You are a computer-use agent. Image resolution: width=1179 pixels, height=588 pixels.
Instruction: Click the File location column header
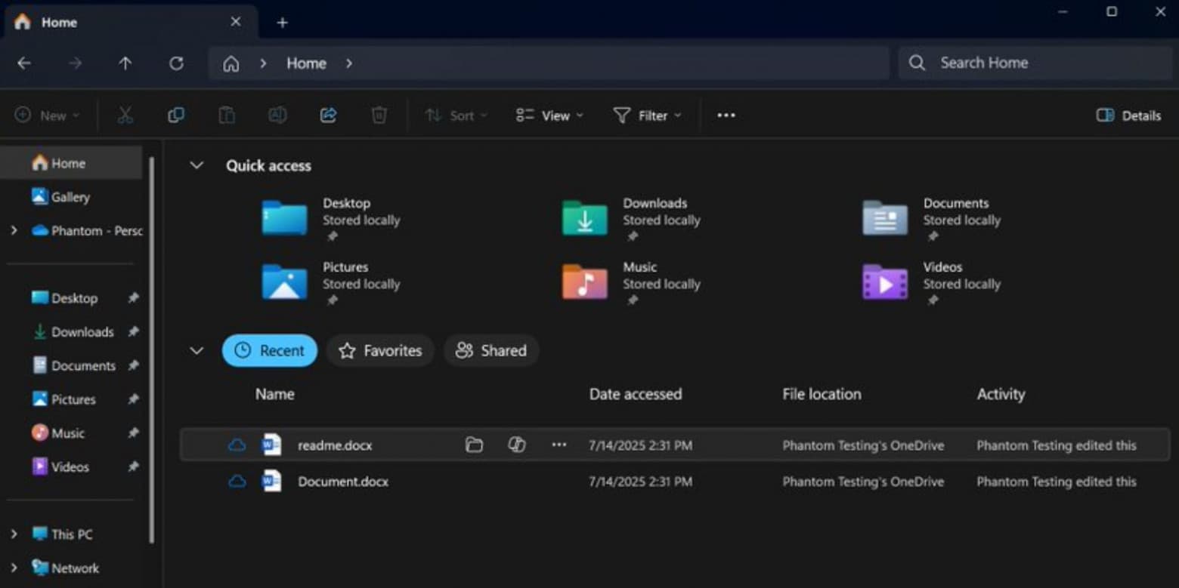[x=822, y=394]
